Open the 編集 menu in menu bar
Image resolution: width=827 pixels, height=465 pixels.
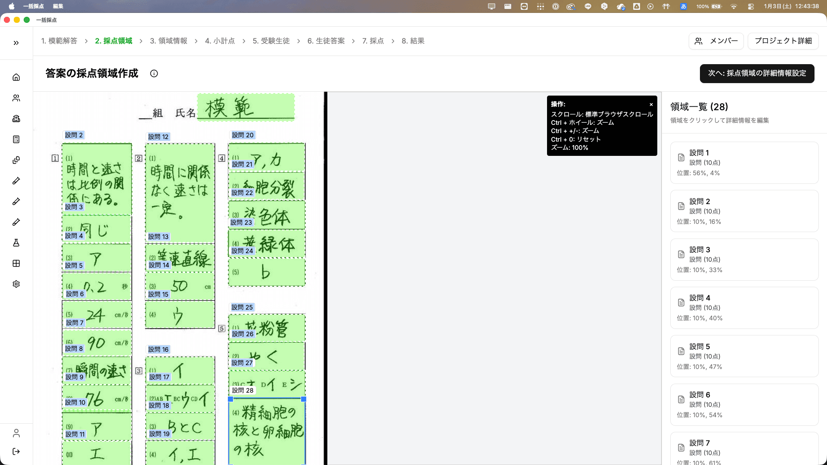click(58, 6)
